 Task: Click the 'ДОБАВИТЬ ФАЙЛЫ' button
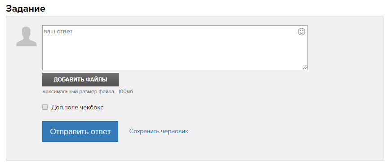(80, 80)
